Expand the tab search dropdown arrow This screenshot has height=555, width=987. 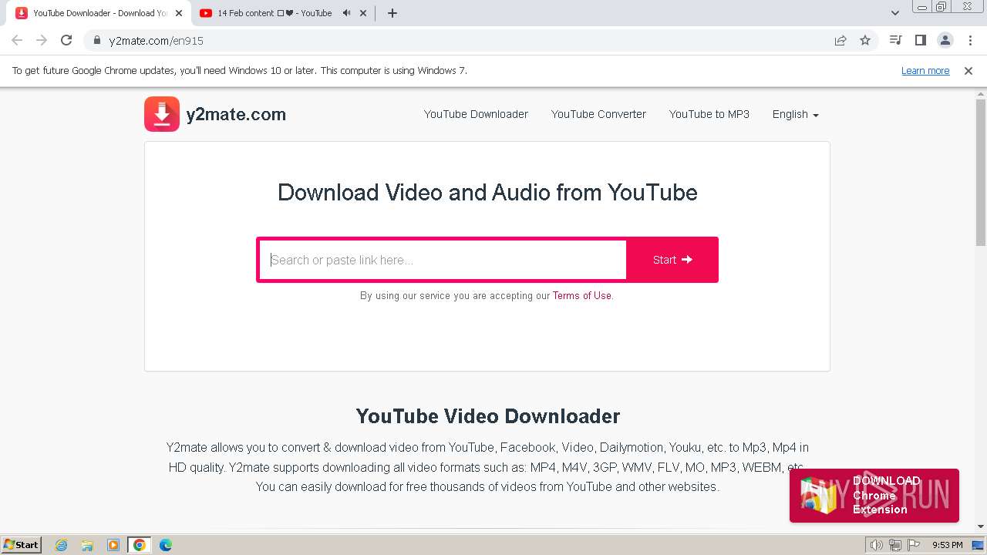click(x=895, y=13)
